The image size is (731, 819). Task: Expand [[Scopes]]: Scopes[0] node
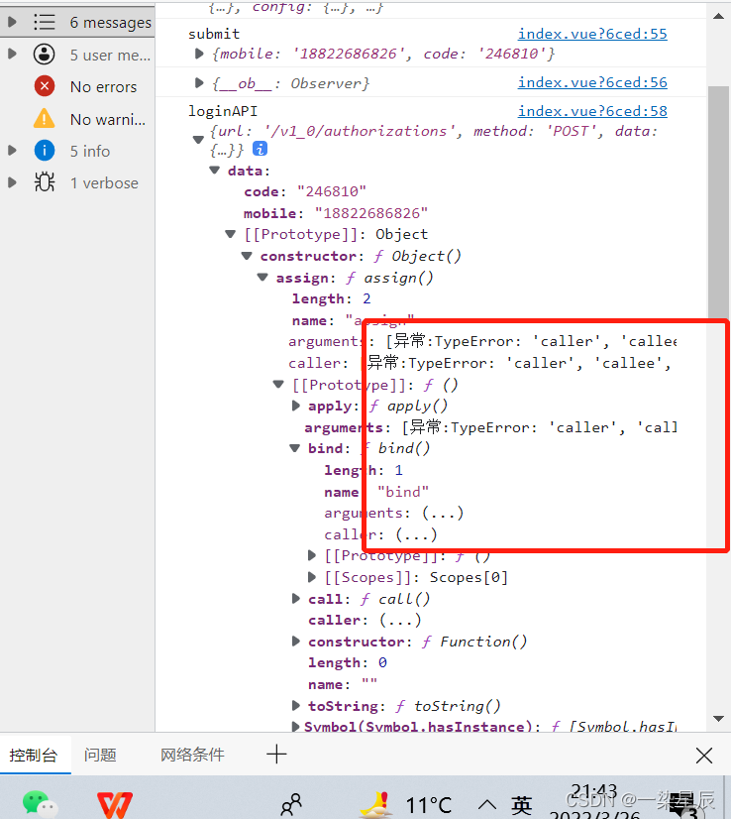point(312,577)
